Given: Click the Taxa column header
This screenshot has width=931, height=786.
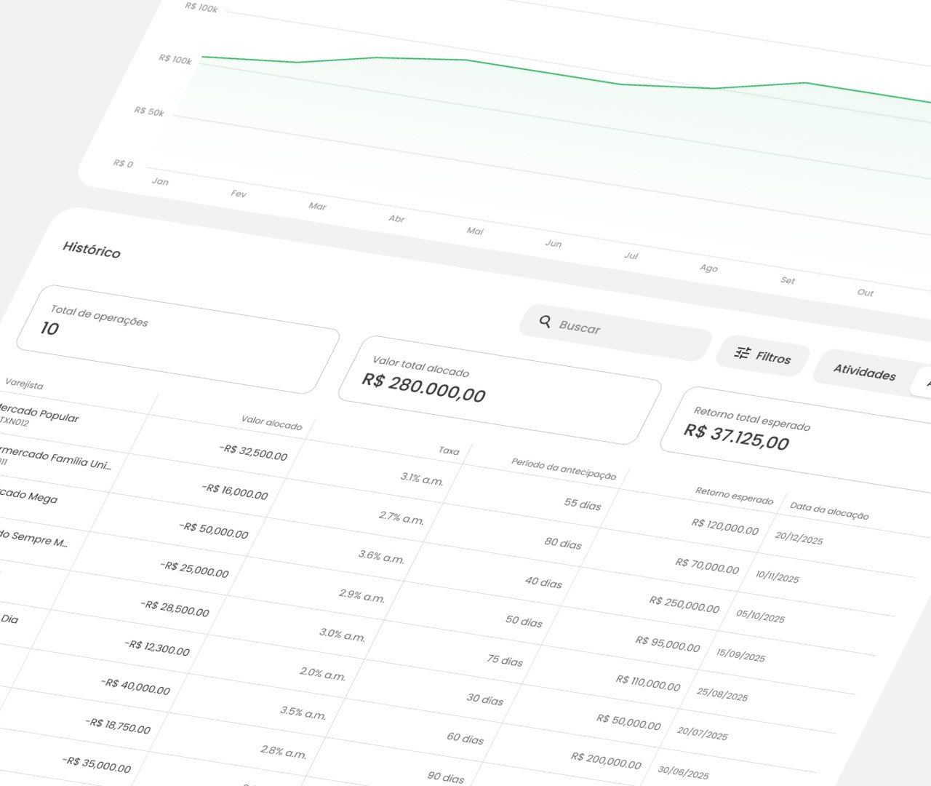Looking at the screenshot, I should tap(449, 450).
